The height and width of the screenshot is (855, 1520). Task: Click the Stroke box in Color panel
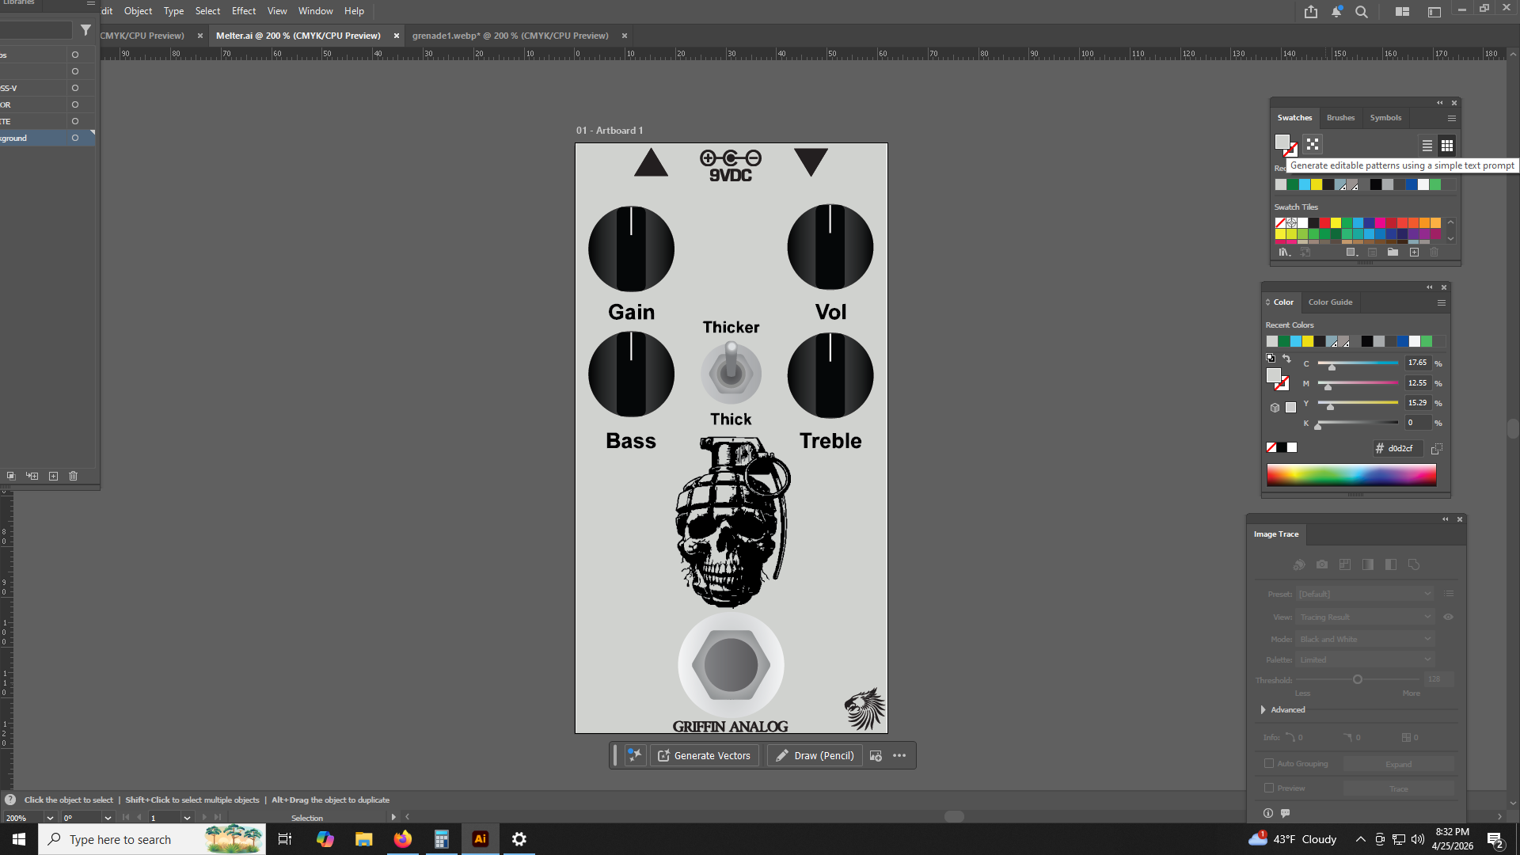pos(1282,384)
